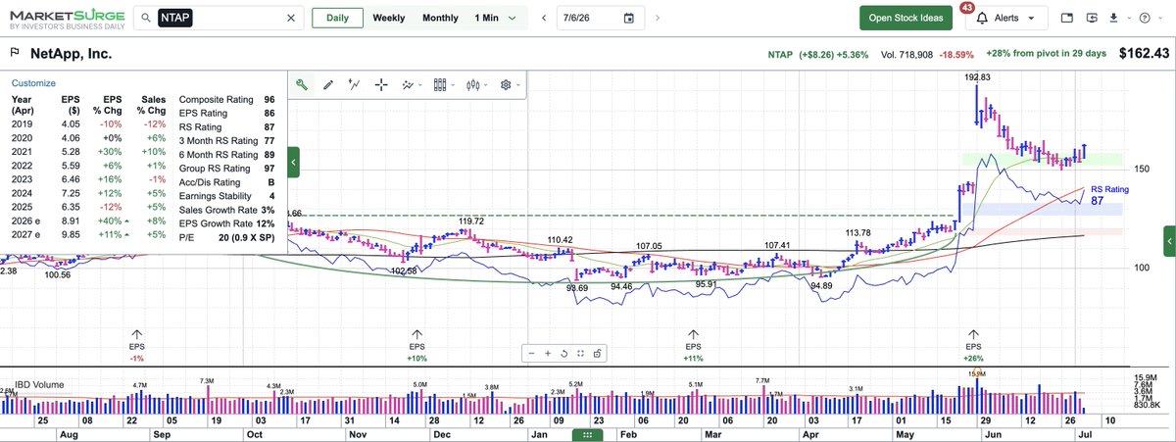Click the Acc/Dis Rating B row
This screenshot has width=1176, height=442.
227,182
